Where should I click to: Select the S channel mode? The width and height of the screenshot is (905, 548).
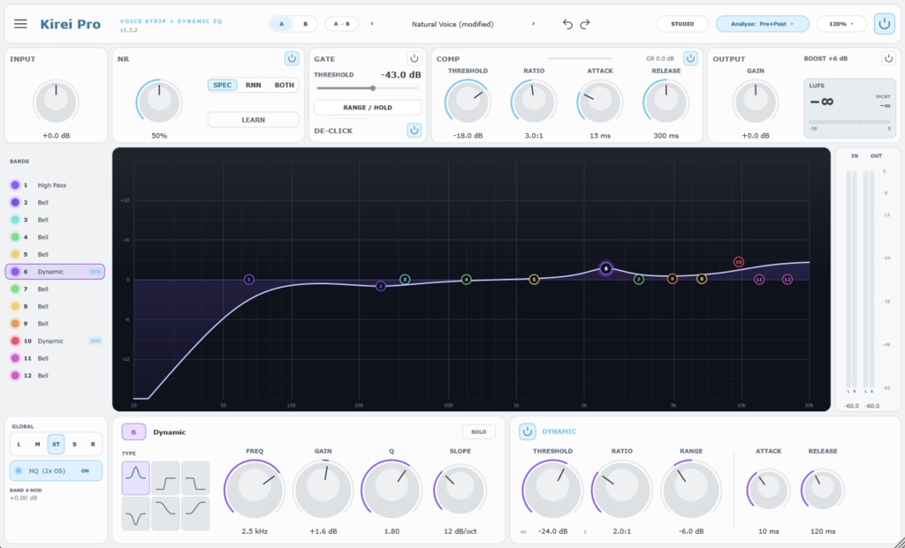tap(74, 444)
